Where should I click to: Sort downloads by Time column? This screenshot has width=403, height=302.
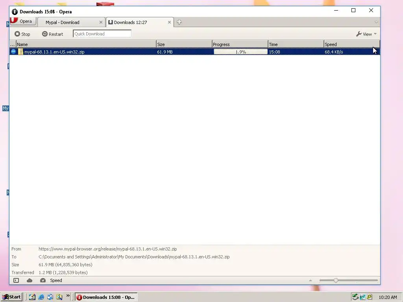pyautogui.click(x=296, y=44)
